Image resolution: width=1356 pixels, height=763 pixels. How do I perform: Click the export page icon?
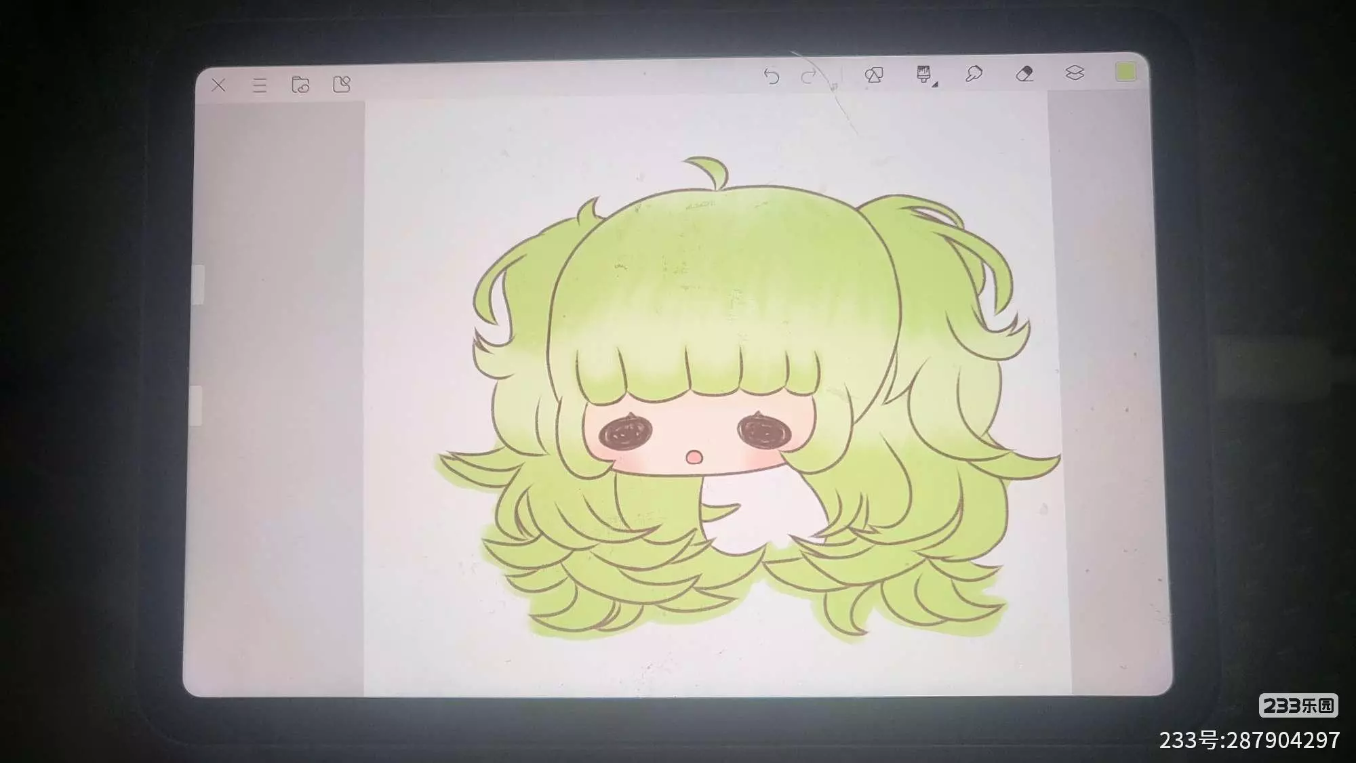[x=342, y=84]
